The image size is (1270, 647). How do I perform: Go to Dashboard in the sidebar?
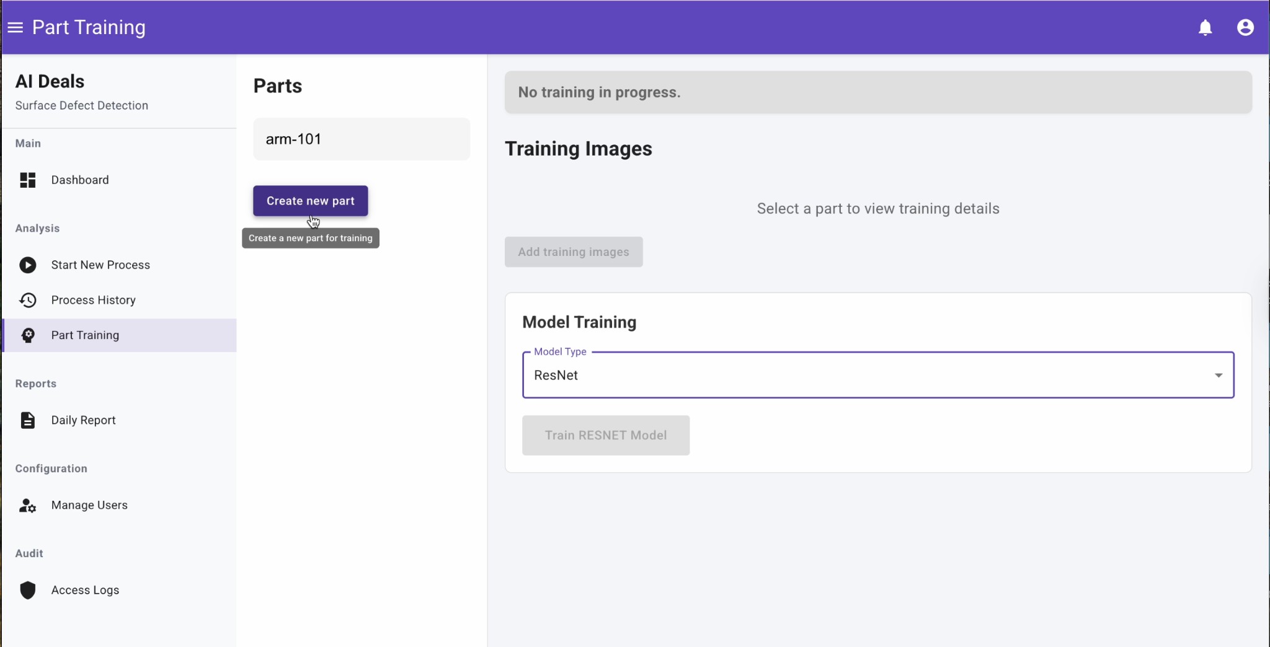[80, 180]
